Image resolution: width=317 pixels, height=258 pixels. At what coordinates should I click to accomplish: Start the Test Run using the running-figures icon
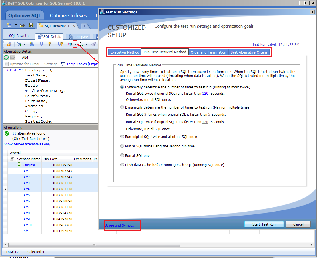pos(69,44)
